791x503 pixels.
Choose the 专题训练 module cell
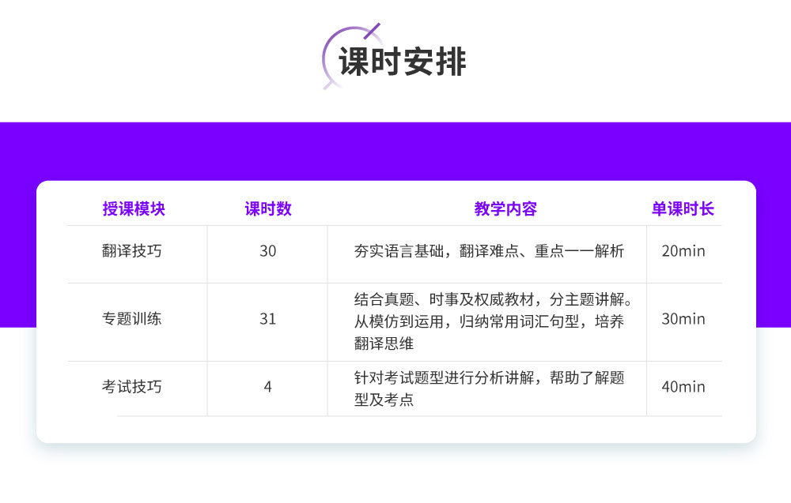pos(132,319)
